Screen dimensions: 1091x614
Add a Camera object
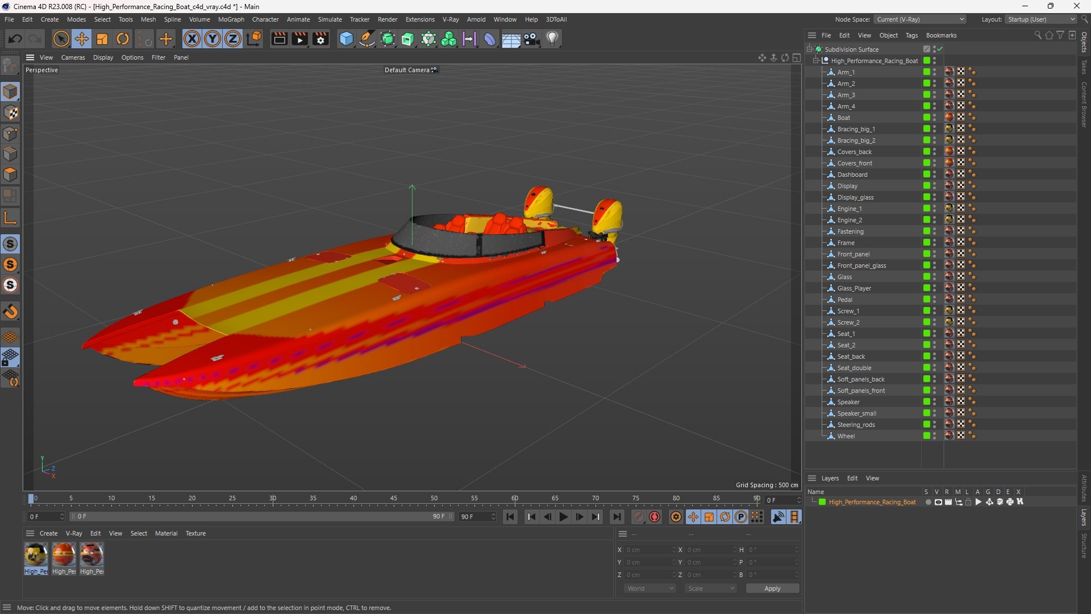(532, 39)
